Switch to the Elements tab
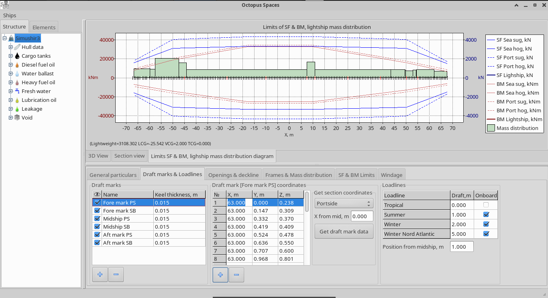Viewport: 548px width, 298px height. coord(44,27)
